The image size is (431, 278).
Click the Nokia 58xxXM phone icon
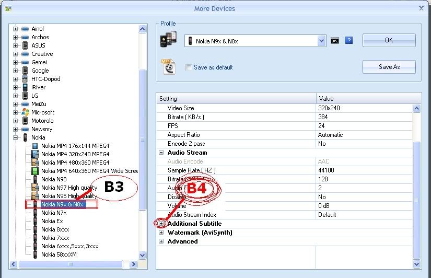[x=35, y=254]
